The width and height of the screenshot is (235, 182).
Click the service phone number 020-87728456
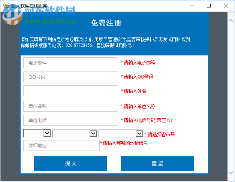tap(79, 45)
